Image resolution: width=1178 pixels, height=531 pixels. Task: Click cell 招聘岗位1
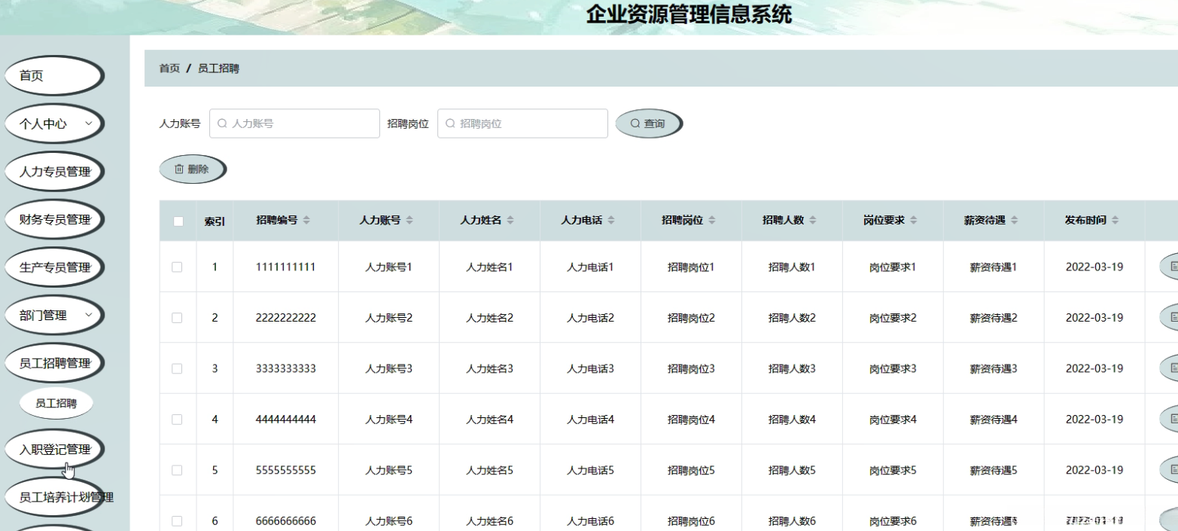point(691,267)
